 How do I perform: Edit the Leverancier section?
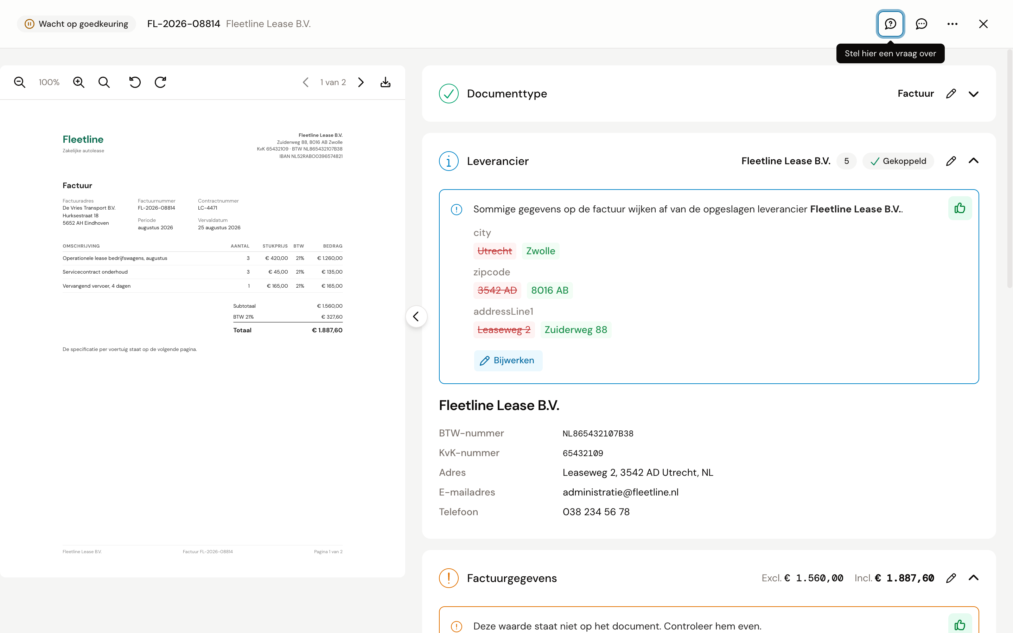(951, 161)
